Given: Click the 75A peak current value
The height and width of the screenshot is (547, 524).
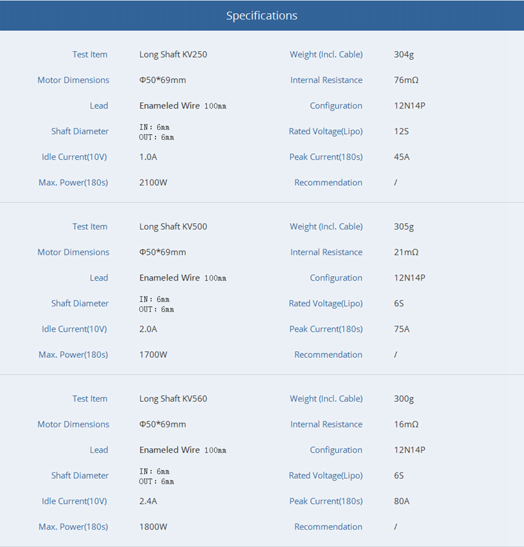Looking at the screenshot, I should tap(402, 329).
